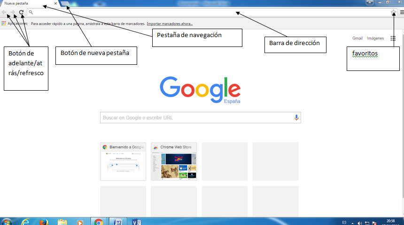Click the page vertical scrollbar

(403, 116)
